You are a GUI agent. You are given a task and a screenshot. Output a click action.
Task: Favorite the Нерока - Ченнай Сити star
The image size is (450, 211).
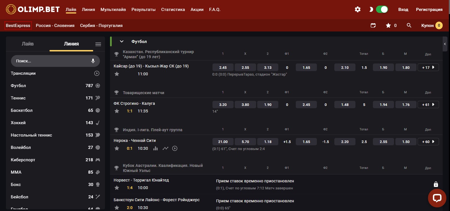point(117,148)
